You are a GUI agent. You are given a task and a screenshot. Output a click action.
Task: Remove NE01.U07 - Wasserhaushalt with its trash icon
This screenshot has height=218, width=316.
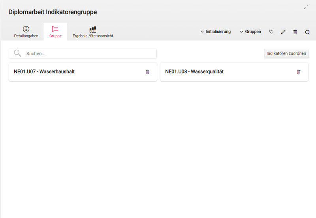coord(147,72)
